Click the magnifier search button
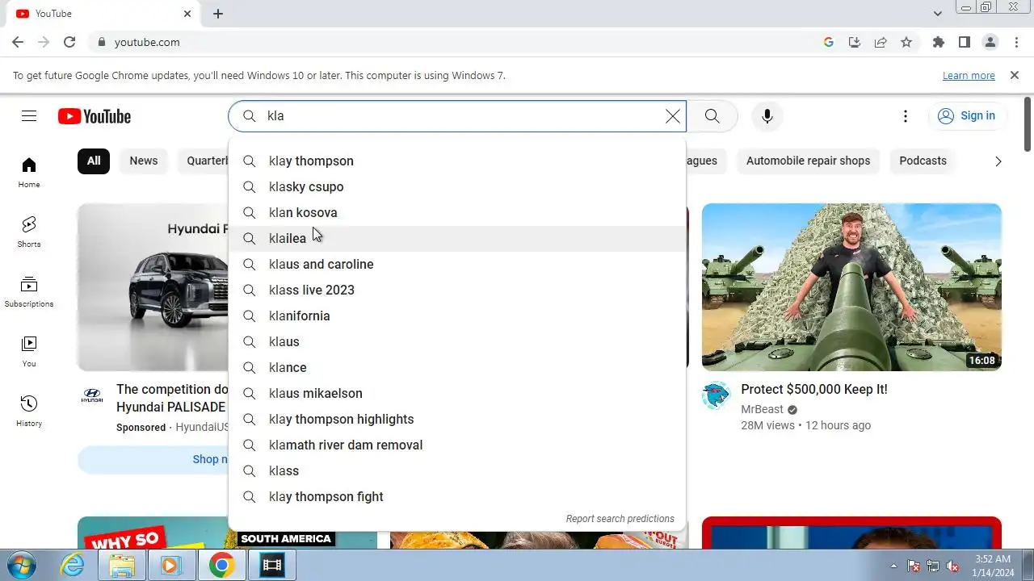This screenshot has height=581, width=1034. (x=712, y=116)
